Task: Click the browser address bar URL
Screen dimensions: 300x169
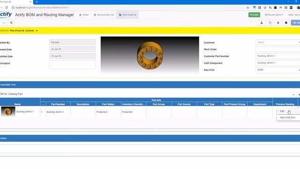Action: (42, 8)
